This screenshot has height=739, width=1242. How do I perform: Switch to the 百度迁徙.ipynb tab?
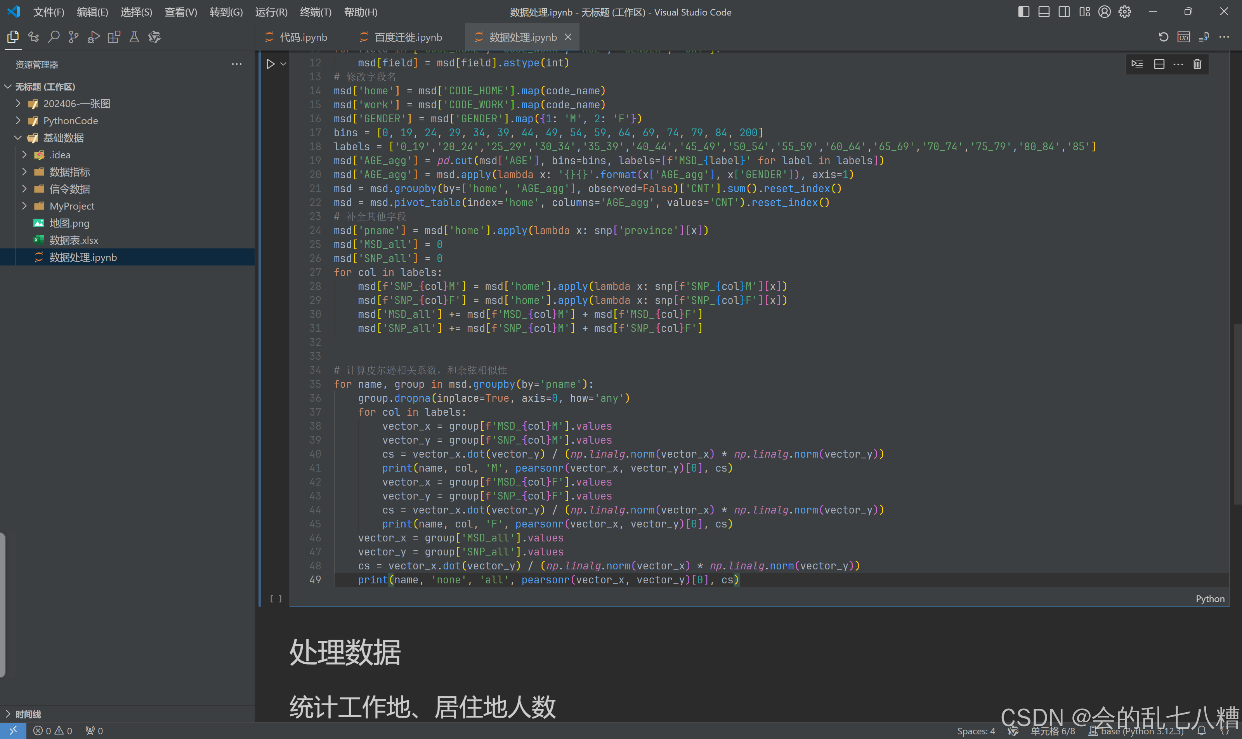408,37
